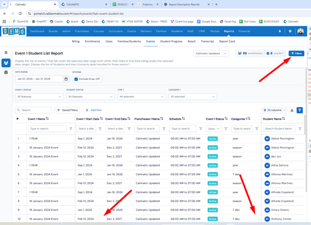Click the 99 enrollments counter

[x=249, y=54]
